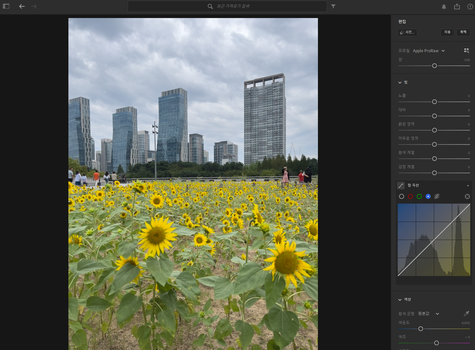This screenshot has width=475, height=350.
Task: Click the 색온도 value 4,950
Action: point(466,323)
